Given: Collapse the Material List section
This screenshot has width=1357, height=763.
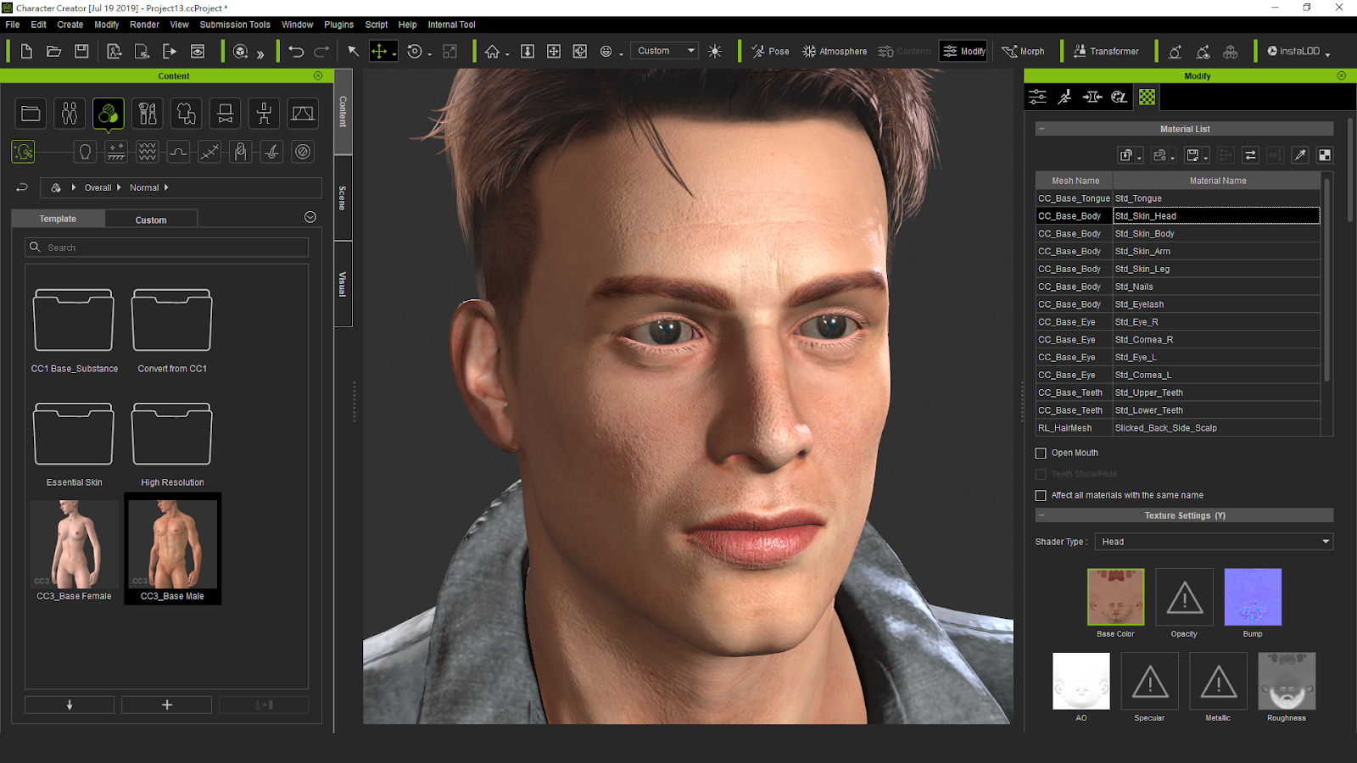Looking at the screenshot, I should click(x=1041, y=129).
